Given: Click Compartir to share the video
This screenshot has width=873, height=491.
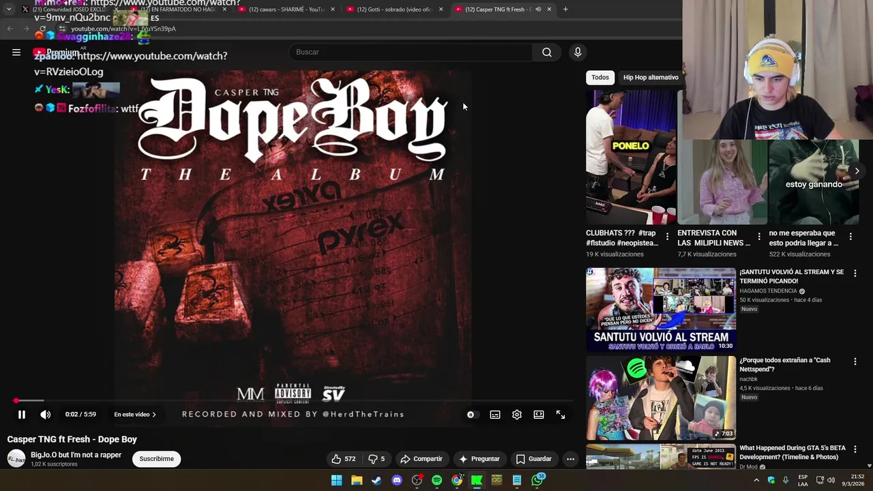Looking at the screenshot, I should 421,459.
